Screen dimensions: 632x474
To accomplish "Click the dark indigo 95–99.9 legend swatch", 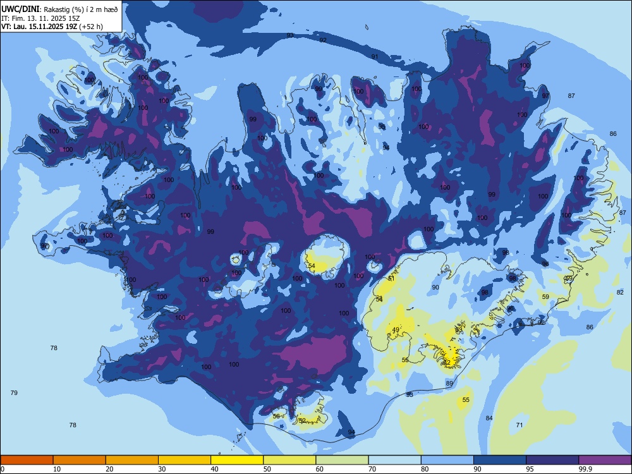I will (552, 460).
